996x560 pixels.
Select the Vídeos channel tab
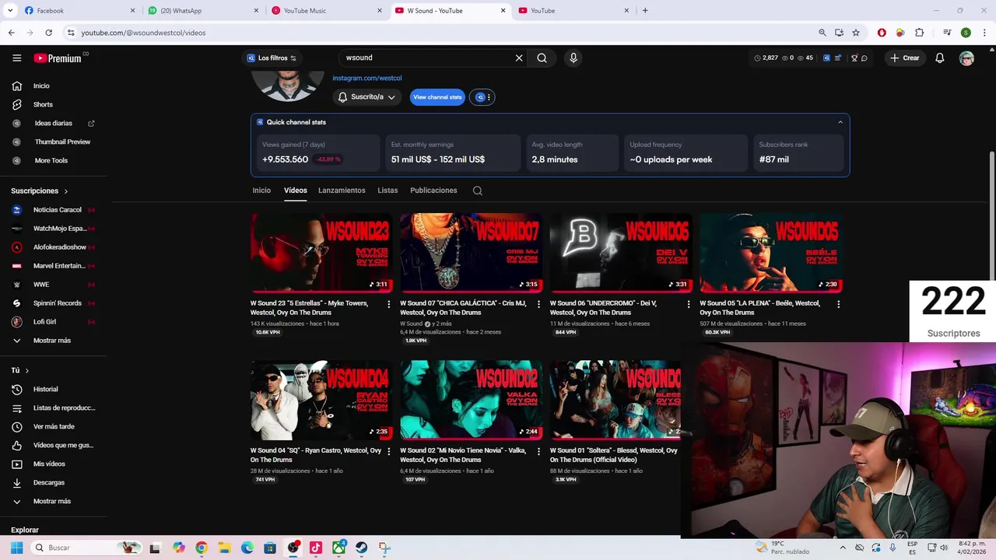point(296,191)
